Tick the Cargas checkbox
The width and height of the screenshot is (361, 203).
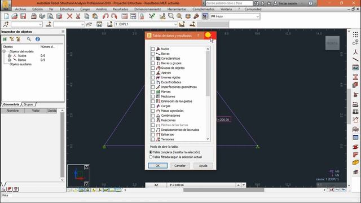[153, 106]
